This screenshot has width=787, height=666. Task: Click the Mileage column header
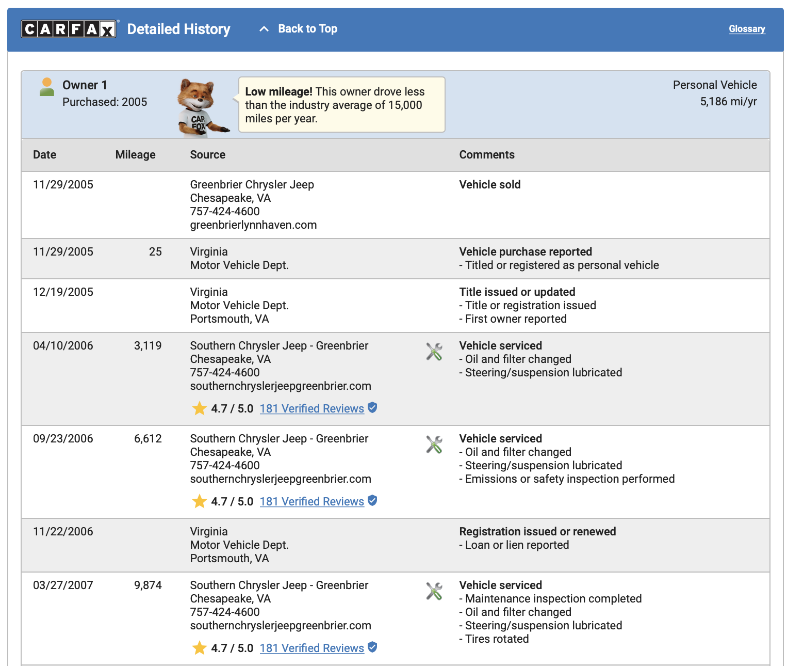(135, 155)
